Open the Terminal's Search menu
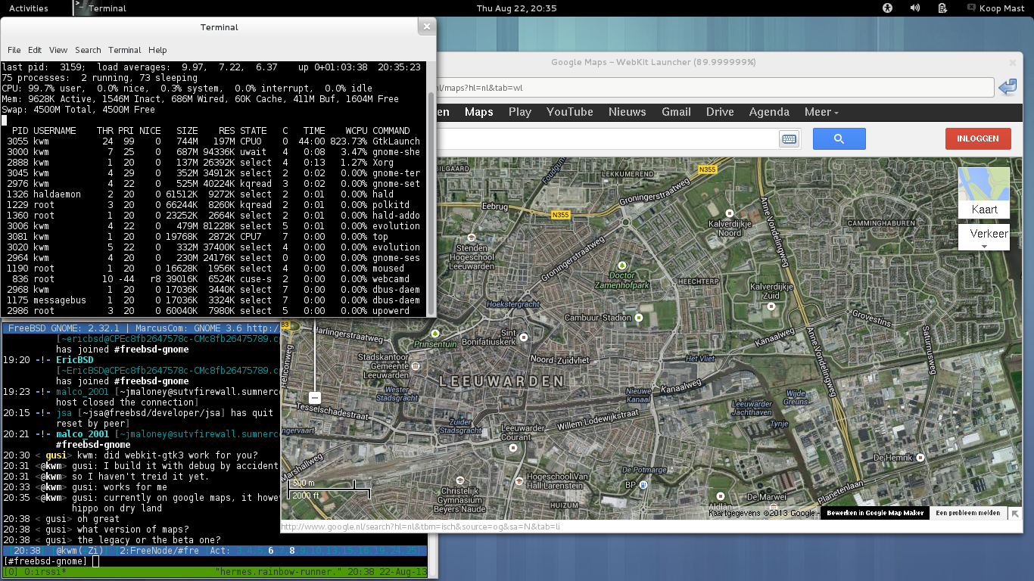 coord(88,50)
